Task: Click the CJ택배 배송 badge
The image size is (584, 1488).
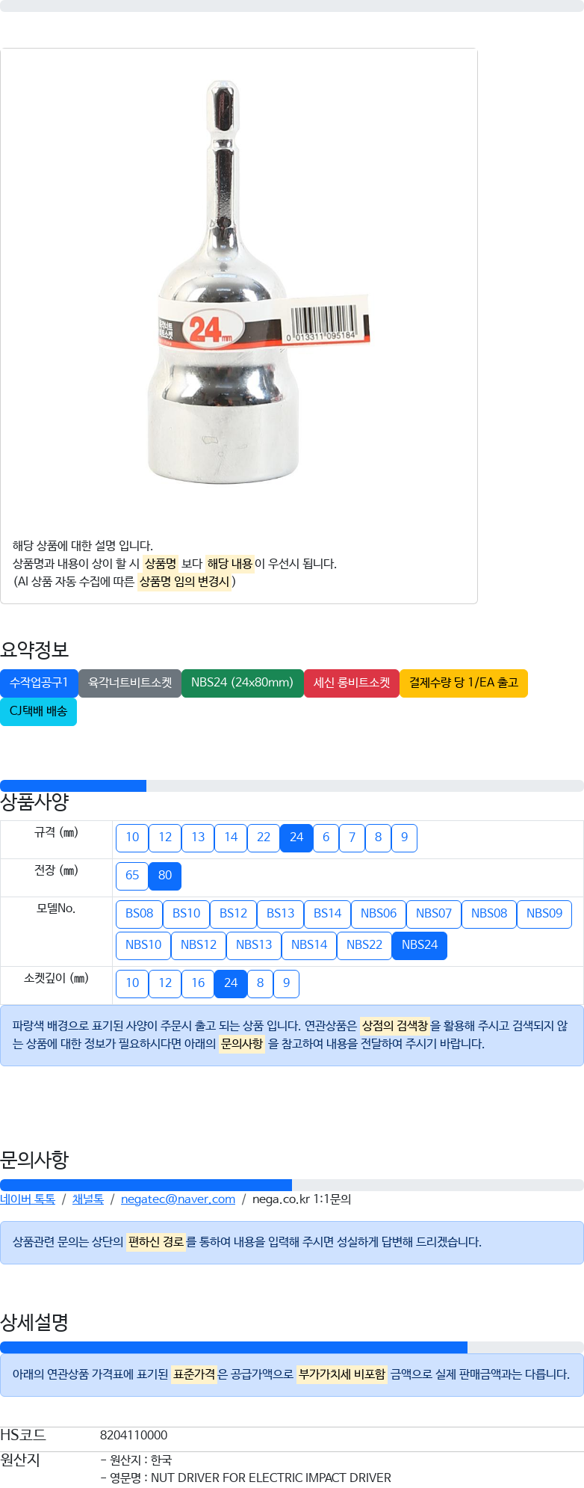Action: pos(38,711)
